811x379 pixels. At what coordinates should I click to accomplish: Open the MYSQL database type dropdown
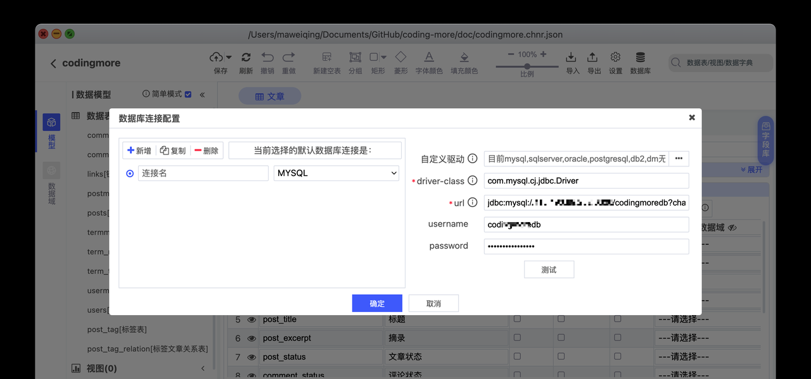pos(336,173)
